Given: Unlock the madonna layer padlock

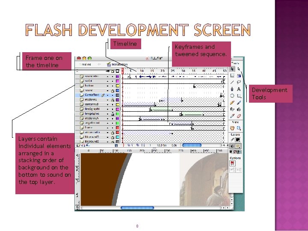Looking at the screenshot, I should tap(113, 100).
